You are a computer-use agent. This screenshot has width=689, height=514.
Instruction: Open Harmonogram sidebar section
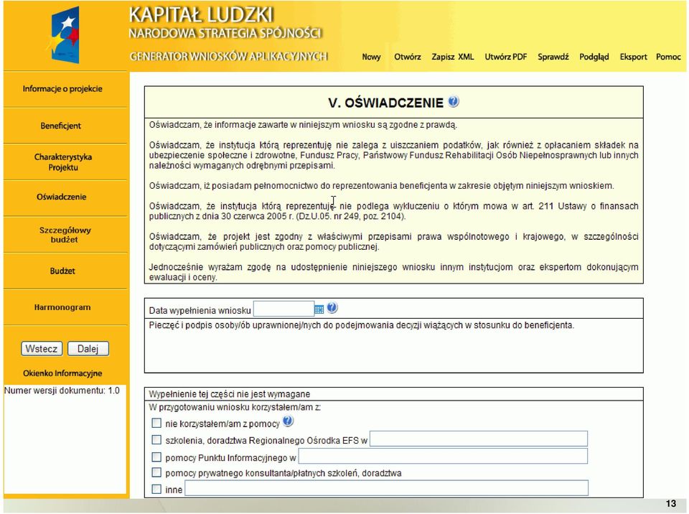pos(62,307)
